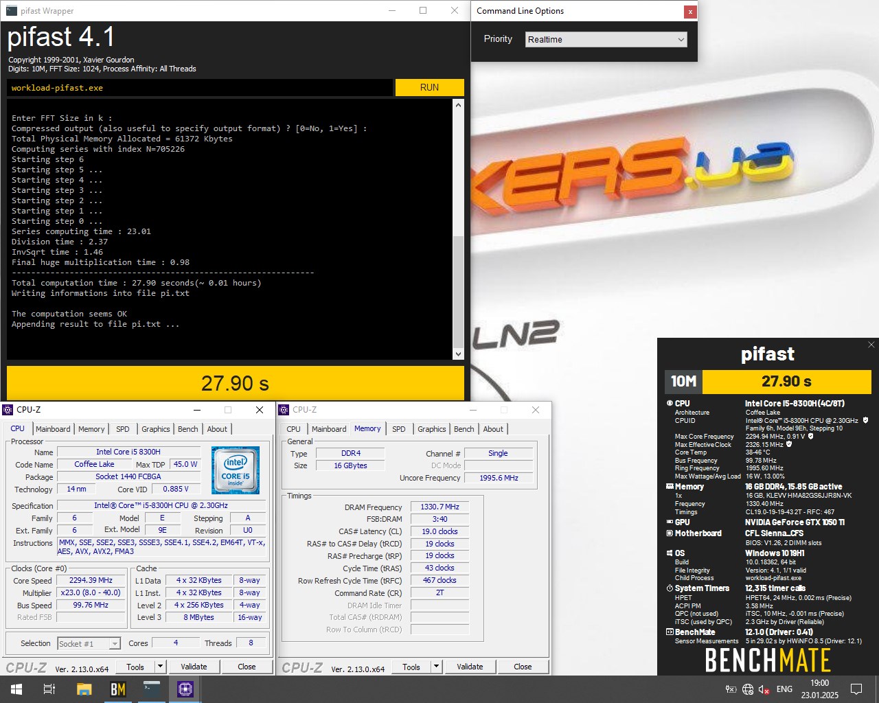Click the console scroll up arrow
This screenshot has height=703, width=879.
tap(459, 105)
